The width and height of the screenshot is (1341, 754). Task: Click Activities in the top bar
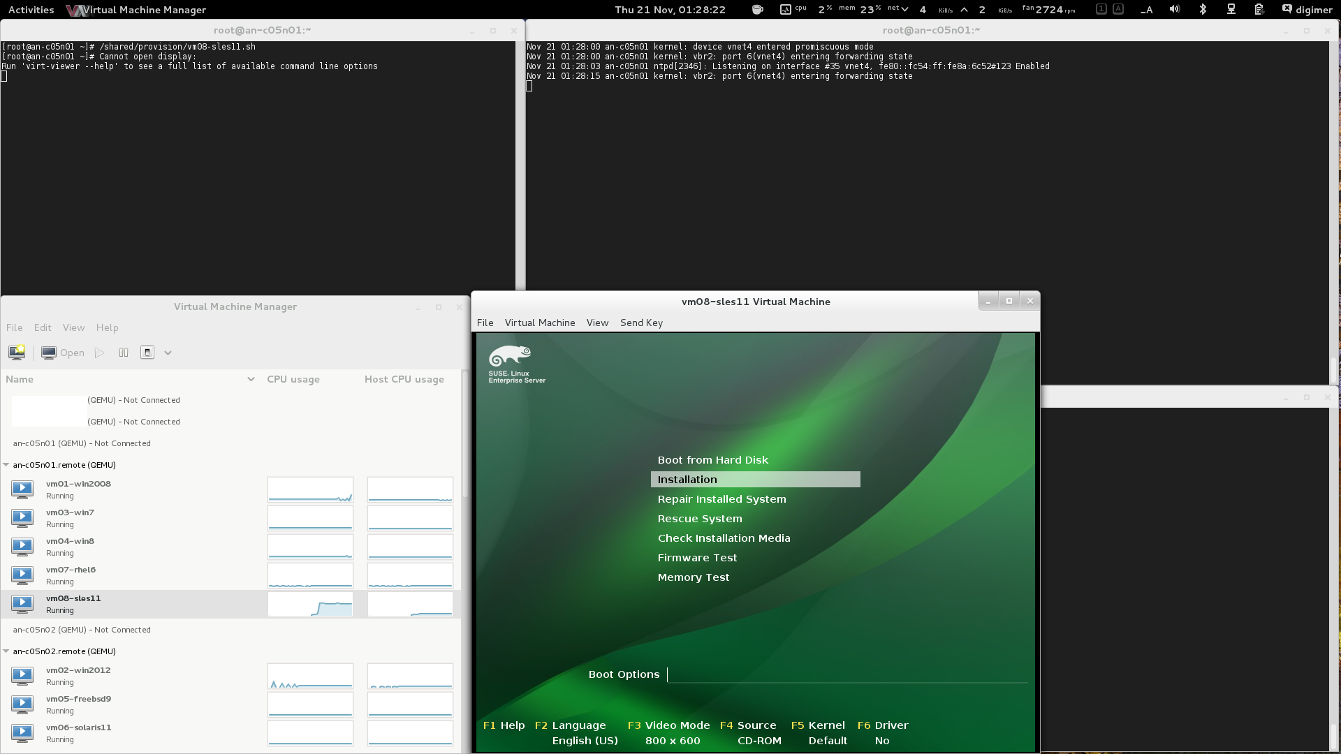click(x=31, y=10)
